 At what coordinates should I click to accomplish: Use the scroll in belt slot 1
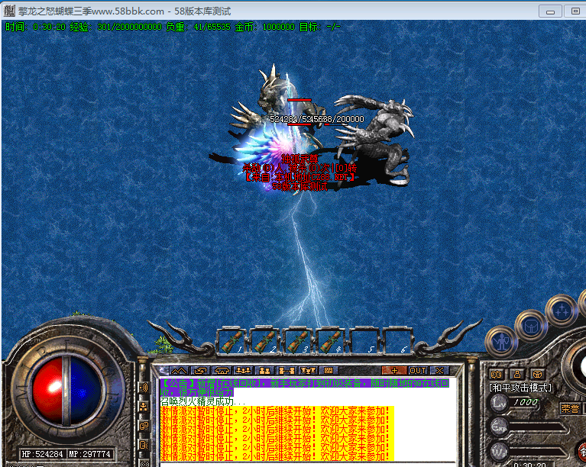[x=232, y=342]
